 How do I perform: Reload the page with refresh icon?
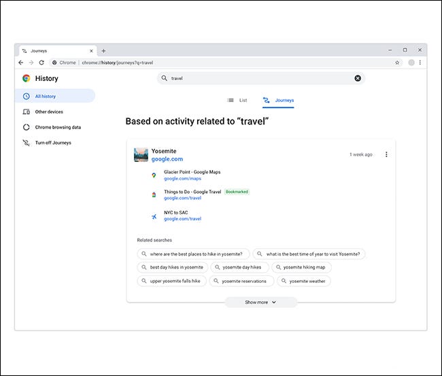(x=41, y=63)
